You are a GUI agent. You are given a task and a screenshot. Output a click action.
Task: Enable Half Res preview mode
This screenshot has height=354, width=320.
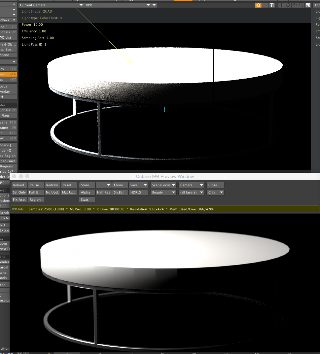click(x=103, y=192)
